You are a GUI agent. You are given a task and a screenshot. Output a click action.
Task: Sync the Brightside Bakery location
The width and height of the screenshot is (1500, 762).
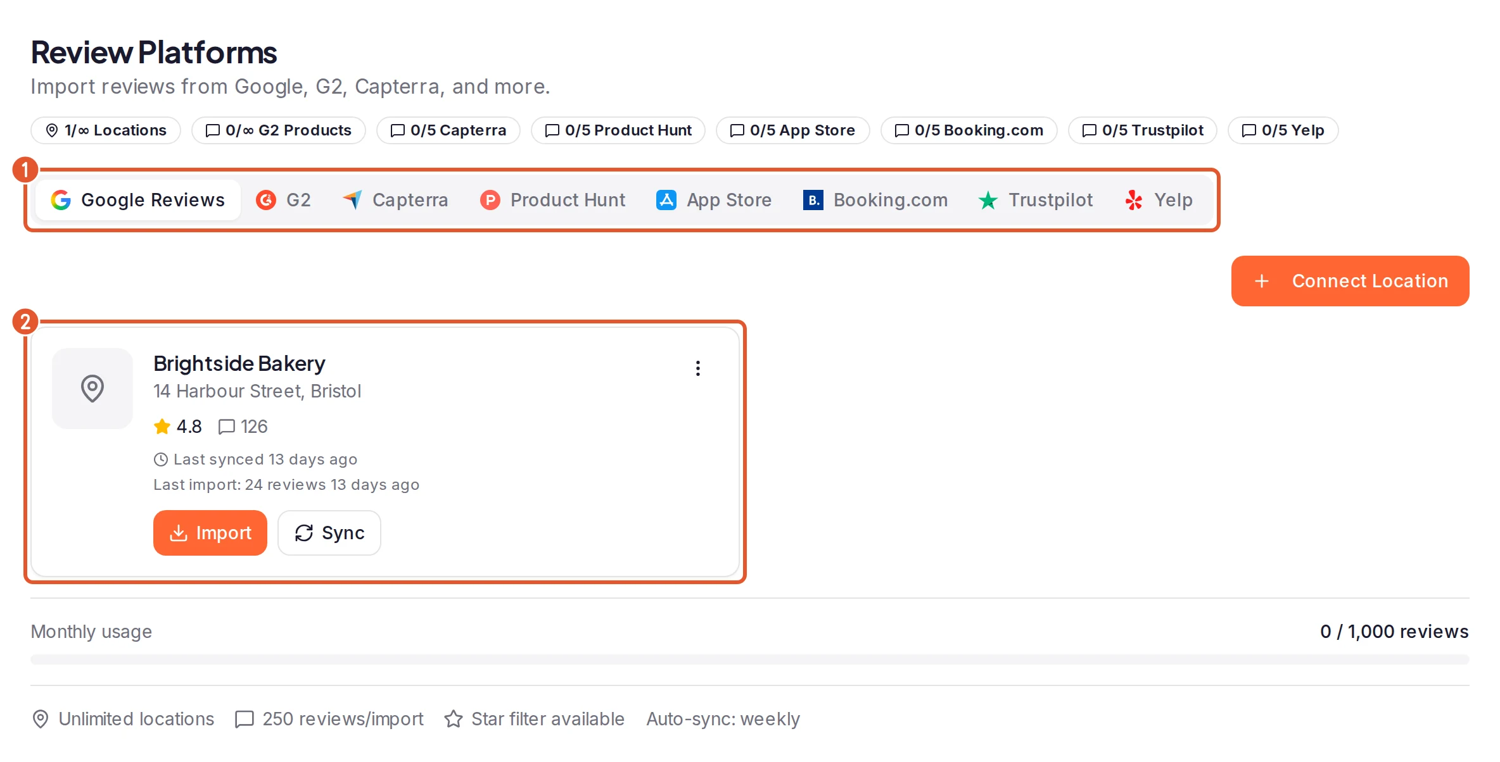(x=329, y=533)
